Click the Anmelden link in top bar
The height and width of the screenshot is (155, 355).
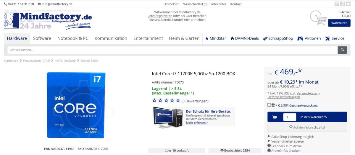(172, 4)
